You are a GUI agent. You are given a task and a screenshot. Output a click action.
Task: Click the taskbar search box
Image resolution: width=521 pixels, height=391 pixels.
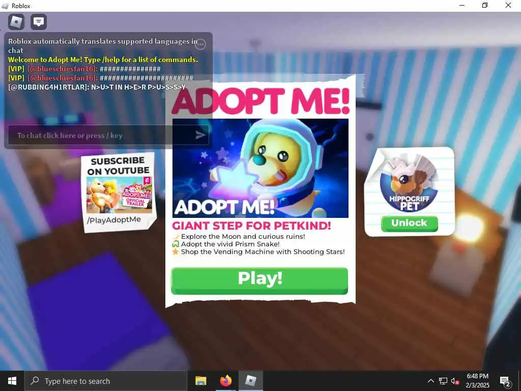pyautogui.click(x=106, y=381)
